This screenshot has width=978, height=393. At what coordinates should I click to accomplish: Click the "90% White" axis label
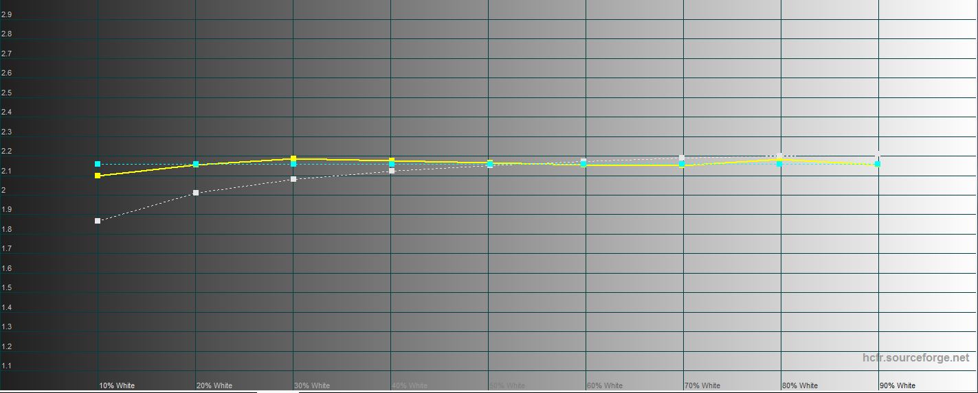(898, 385)
